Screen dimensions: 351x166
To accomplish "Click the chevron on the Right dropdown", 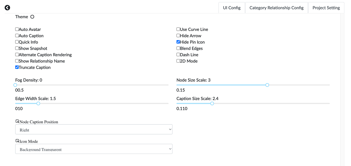I will tap(170, 129).
